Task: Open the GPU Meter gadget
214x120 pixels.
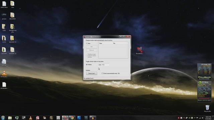Action: coord(204,92)
